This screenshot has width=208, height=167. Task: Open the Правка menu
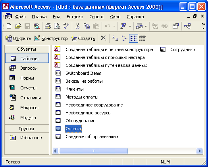click(x=39, y=17)
